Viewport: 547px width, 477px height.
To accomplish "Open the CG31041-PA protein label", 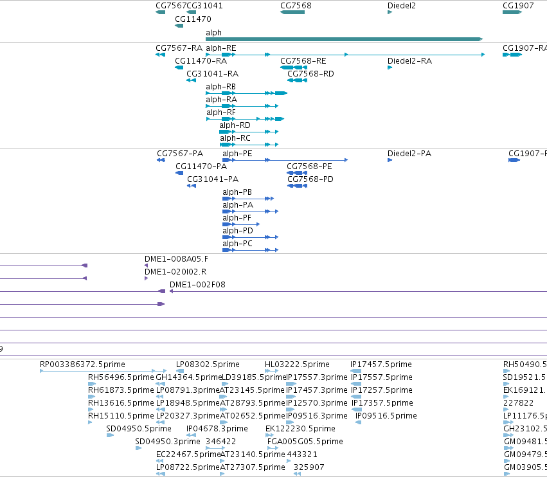I will tap(213, 179).
